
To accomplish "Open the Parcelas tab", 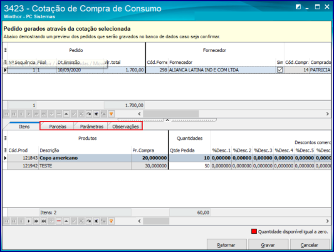I will 58,127.
